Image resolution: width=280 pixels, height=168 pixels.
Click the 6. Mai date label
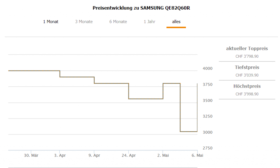[197, 155]
